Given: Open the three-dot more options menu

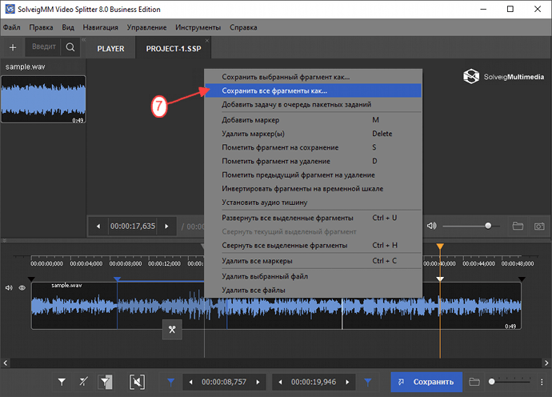Looking at the screenshot, I should pos(542,382).
